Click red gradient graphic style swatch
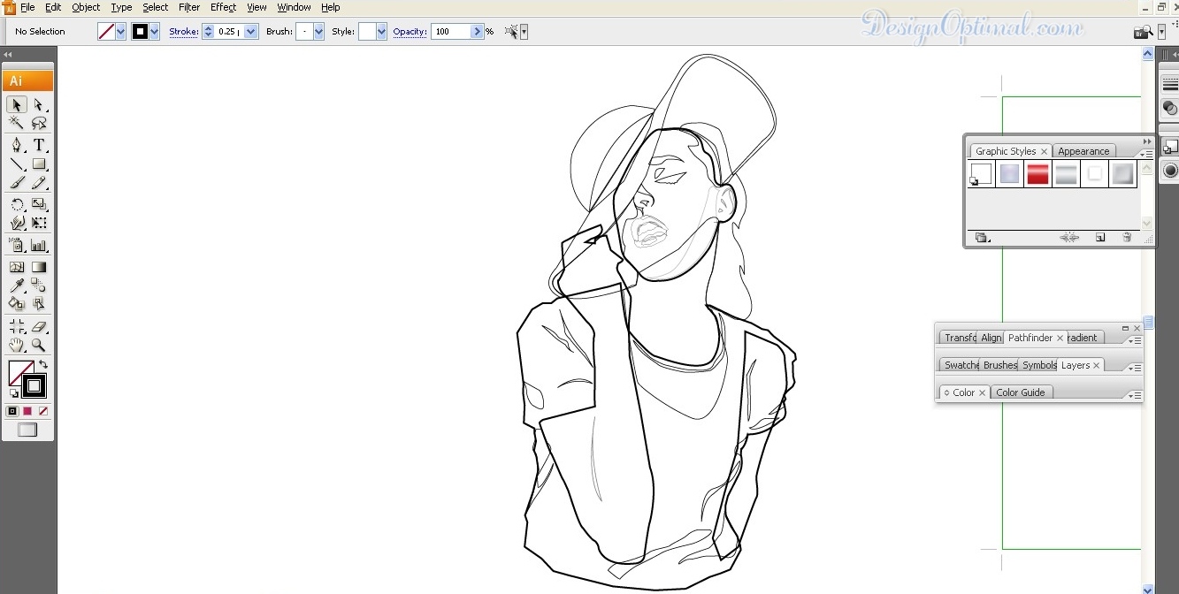This screenshot has height=594, width=1179. (x=1037, y=174)
